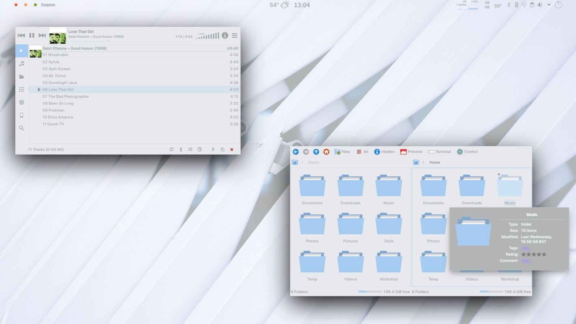The image size is (576, 324).
Task: Toggle shuffle mode in the play queue
Action: coord(190,150)
